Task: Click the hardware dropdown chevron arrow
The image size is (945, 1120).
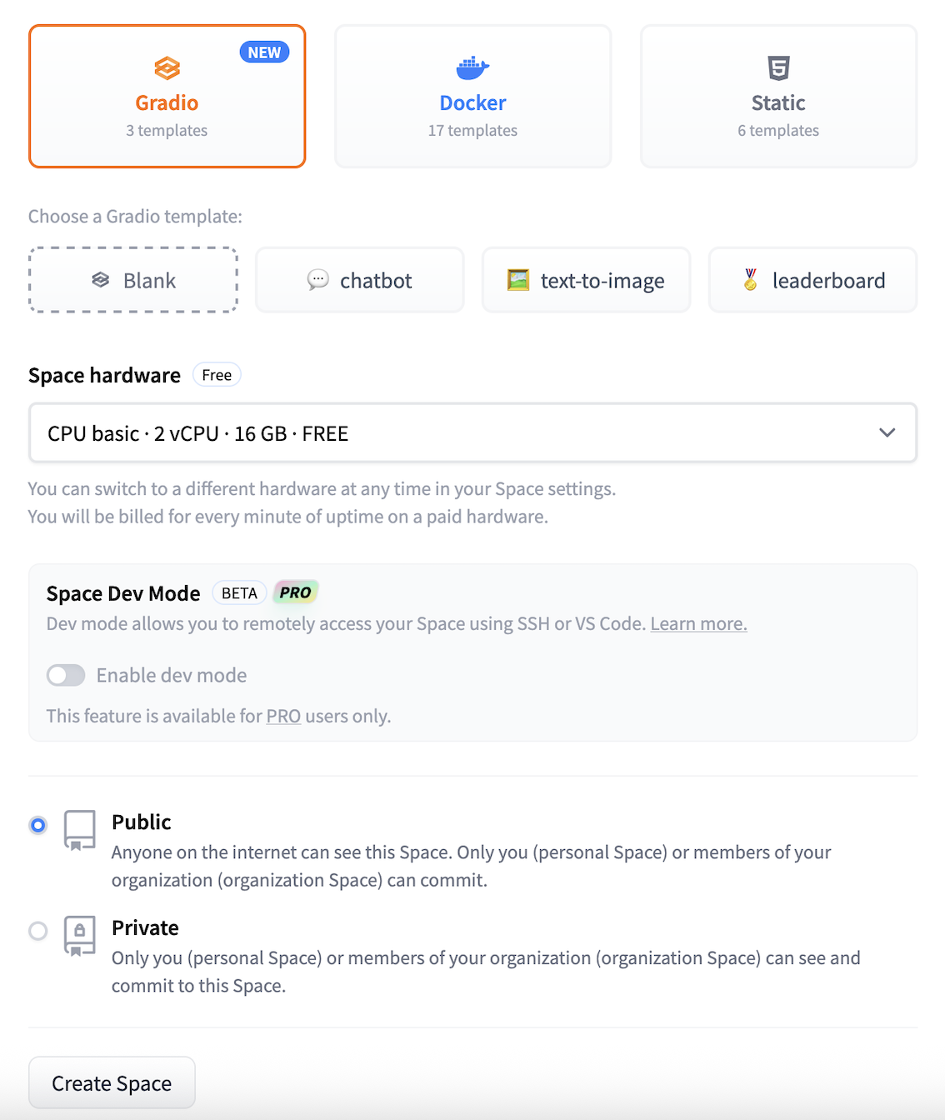Action: click(887, 432)
